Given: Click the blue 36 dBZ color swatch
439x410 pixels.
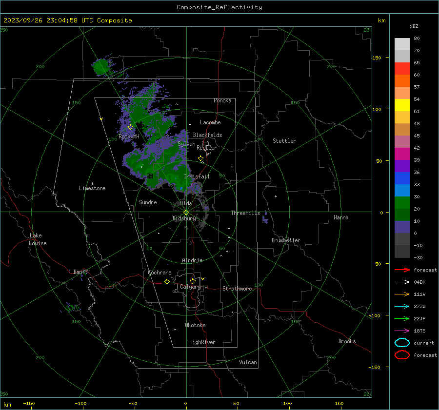Looking at the screenshot, I should 402,178.
